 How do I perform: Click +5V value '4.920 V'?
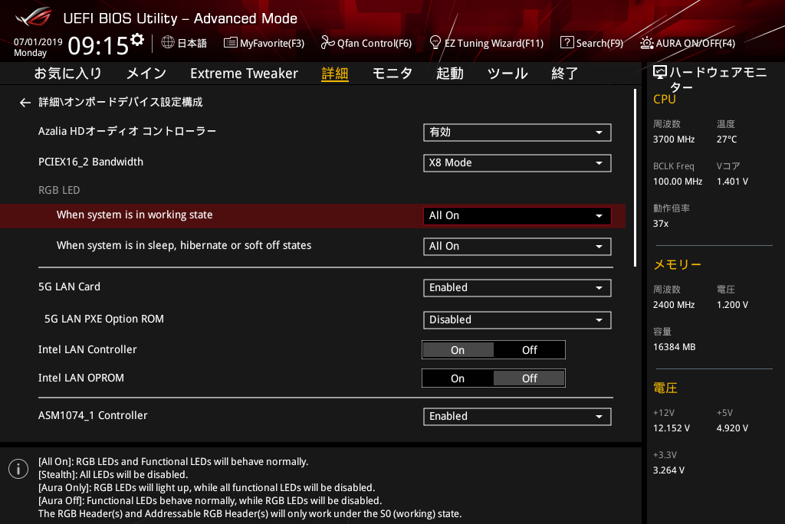click(732, 428)
